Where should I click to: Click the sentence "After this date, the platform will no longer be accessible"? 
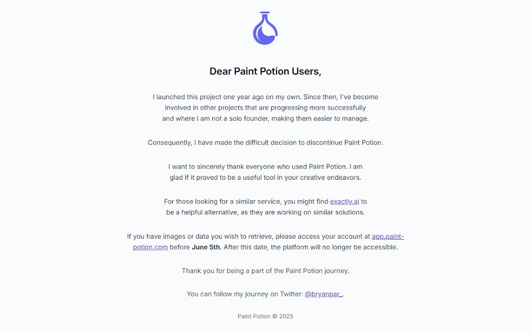click(311, 247)
